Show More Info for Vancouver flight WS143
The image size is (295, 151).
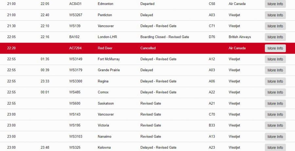pyautogui.click(x=275, y=115)
